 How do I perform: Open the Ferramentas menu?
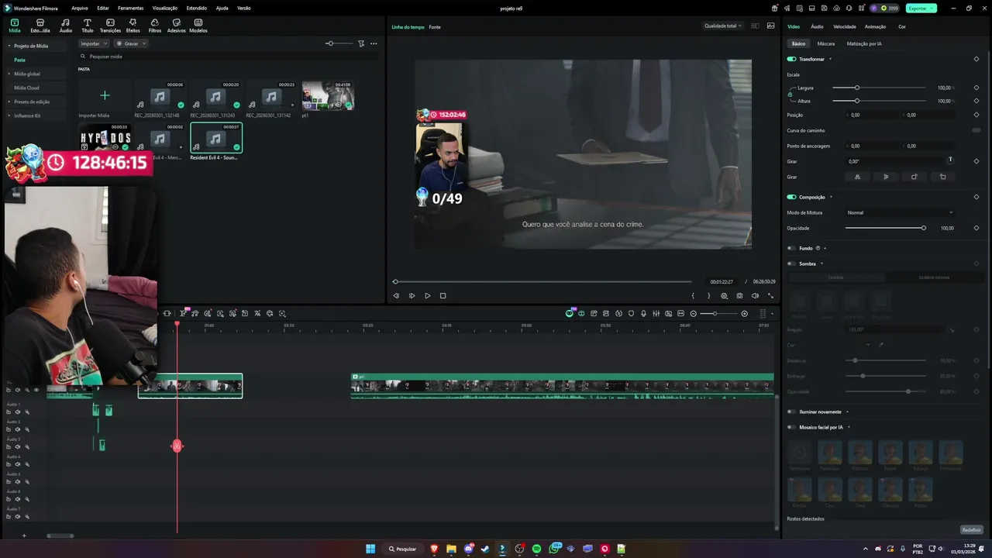(x=130, y=8)
